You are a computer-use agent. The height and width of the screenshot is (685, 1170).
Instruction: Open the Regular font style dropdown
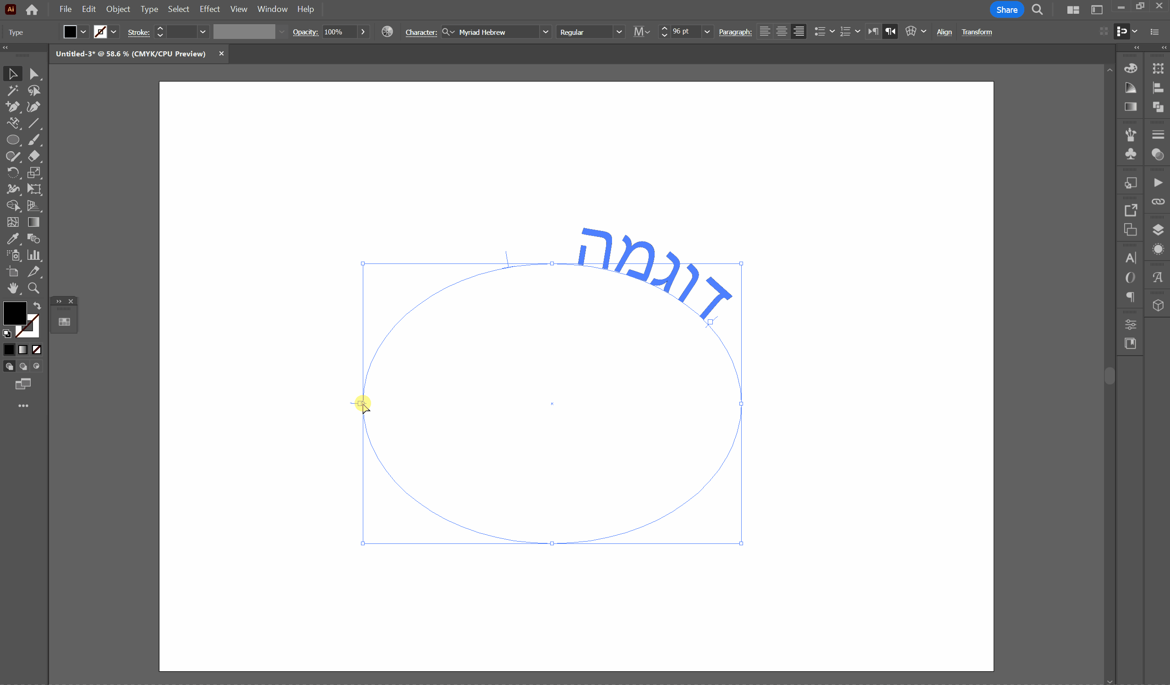618,32
